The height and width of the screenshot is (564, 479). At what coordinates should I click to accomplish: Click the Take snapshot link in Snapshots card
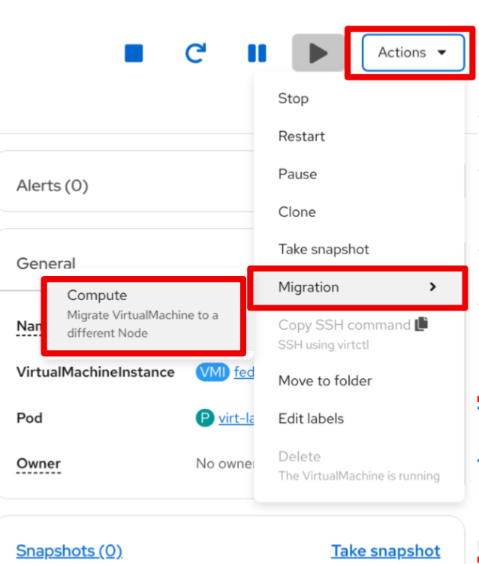[x=385, y=551]
